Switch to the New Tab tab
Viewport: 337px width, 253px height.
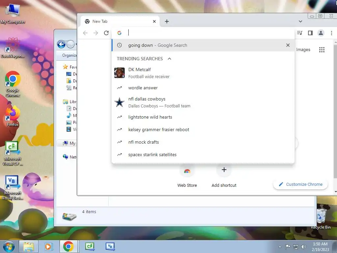tap(120, 21)
